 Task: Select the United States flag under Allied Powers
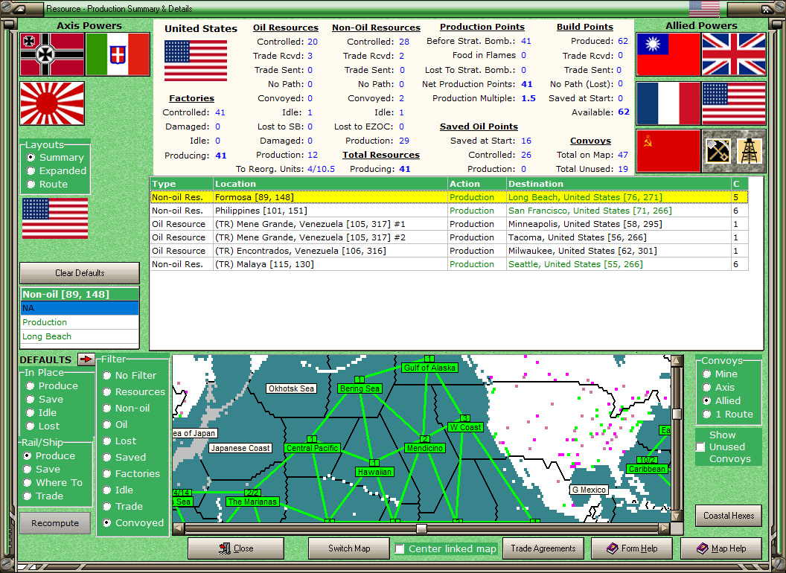[x=734, y=103]
